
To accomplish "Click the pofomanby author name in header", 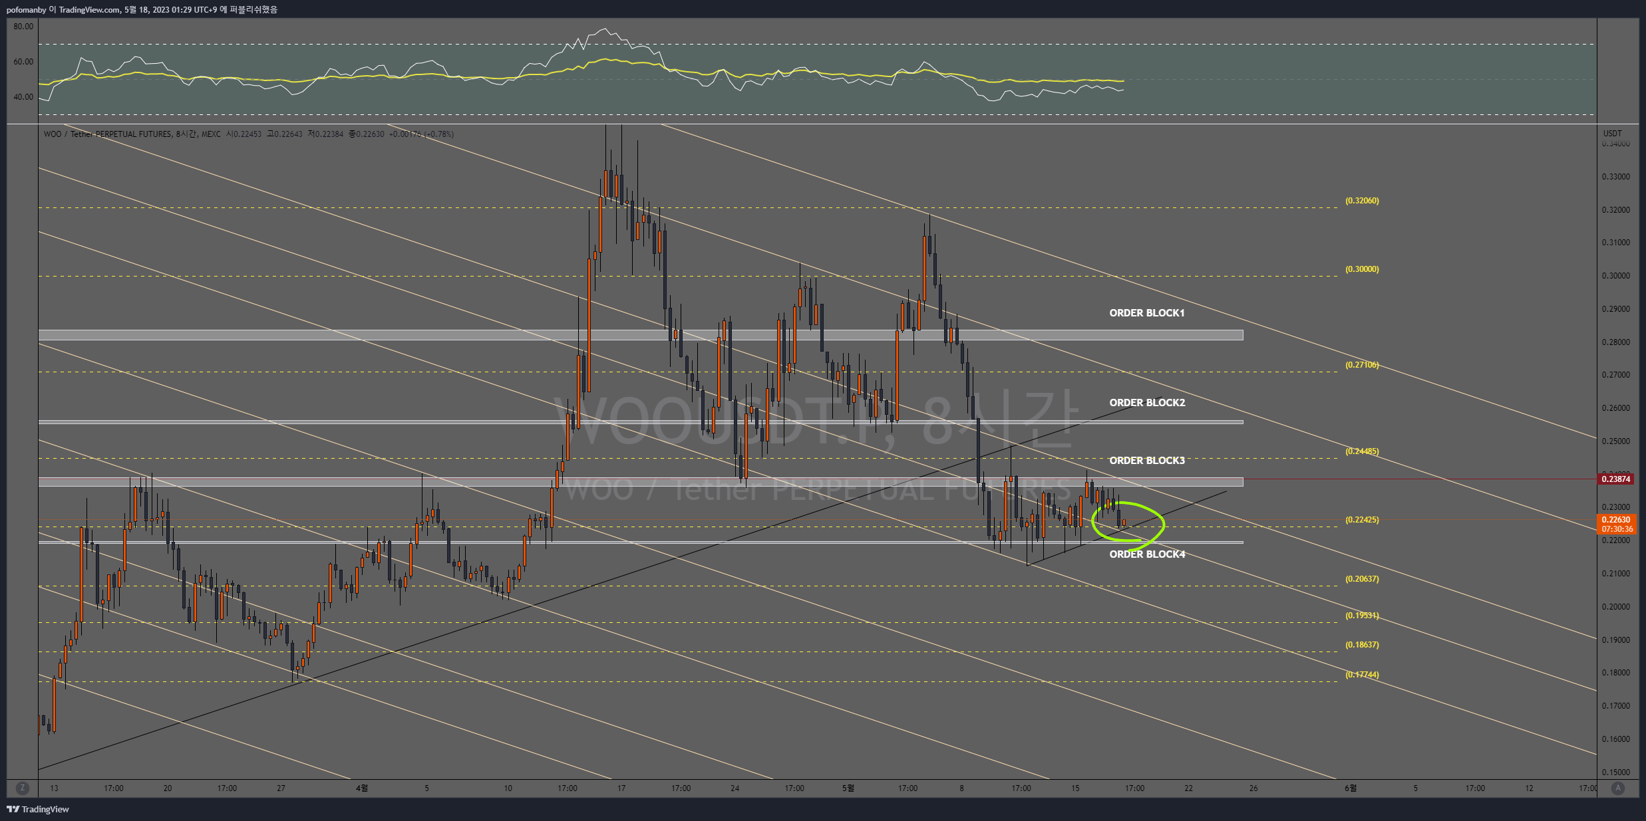I will tap(27, 9).
